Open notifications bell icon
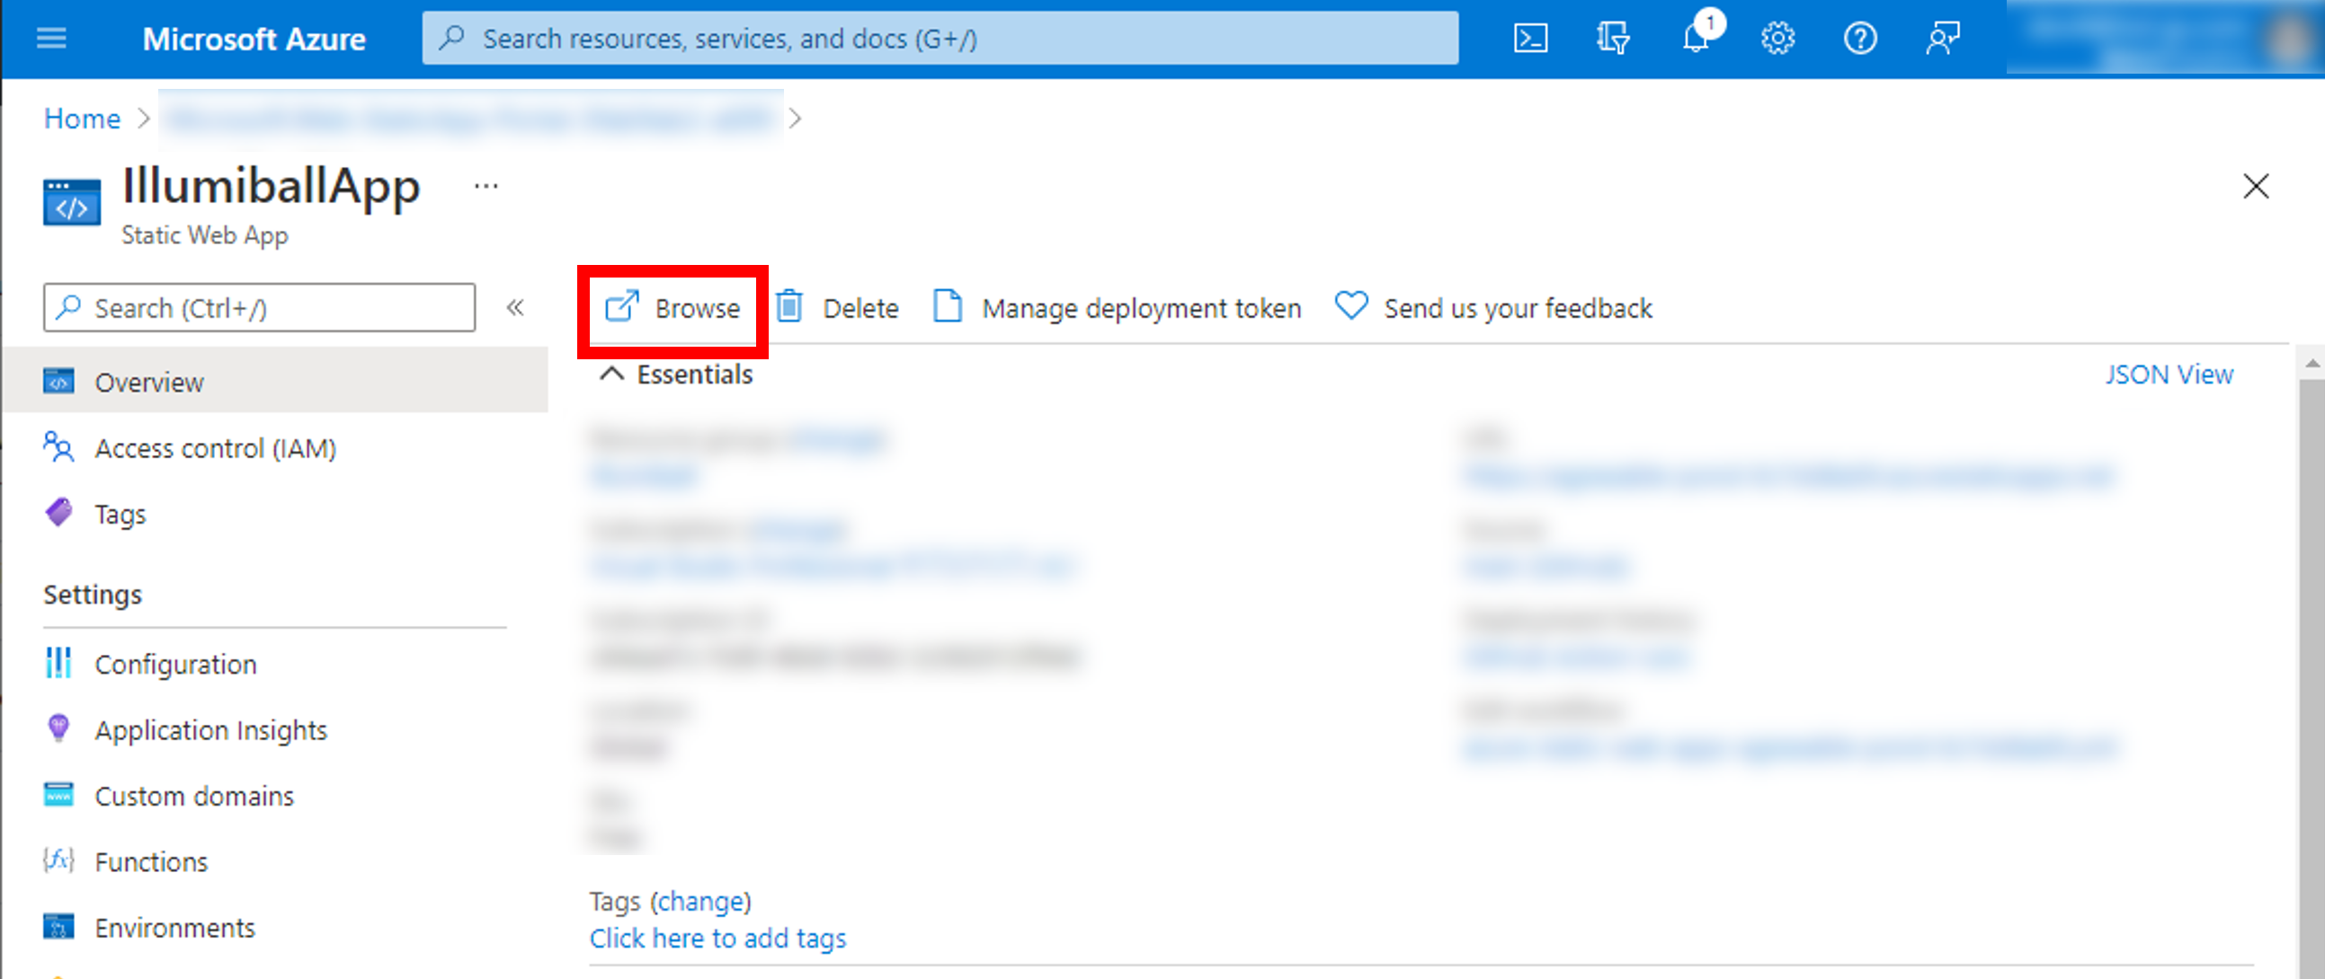 point(1696,39)
